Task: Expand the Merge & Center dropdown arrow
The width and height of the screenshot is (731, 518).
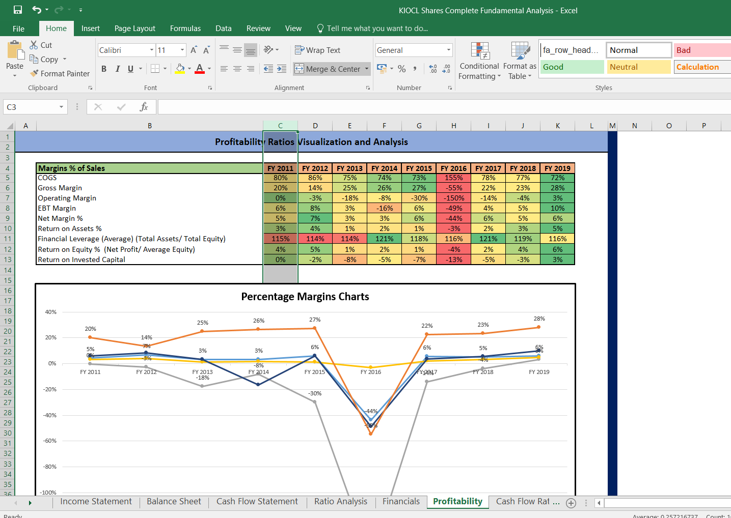Action: [x=366, y=69]
